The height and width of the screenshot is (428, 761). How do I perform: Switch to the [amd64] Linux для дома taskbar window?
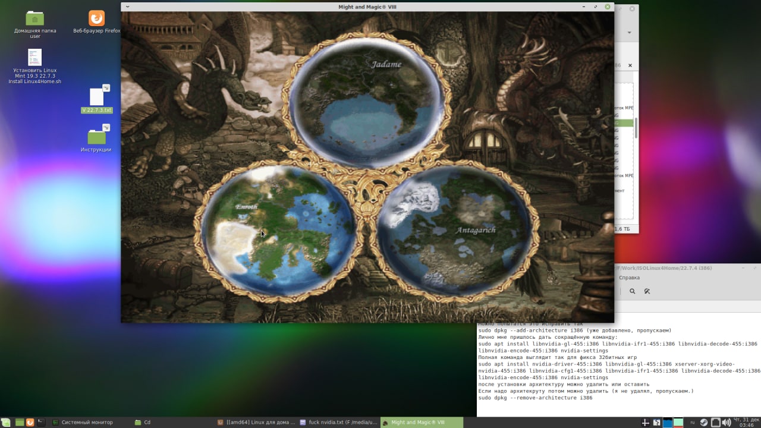click(x=256, y=422)
